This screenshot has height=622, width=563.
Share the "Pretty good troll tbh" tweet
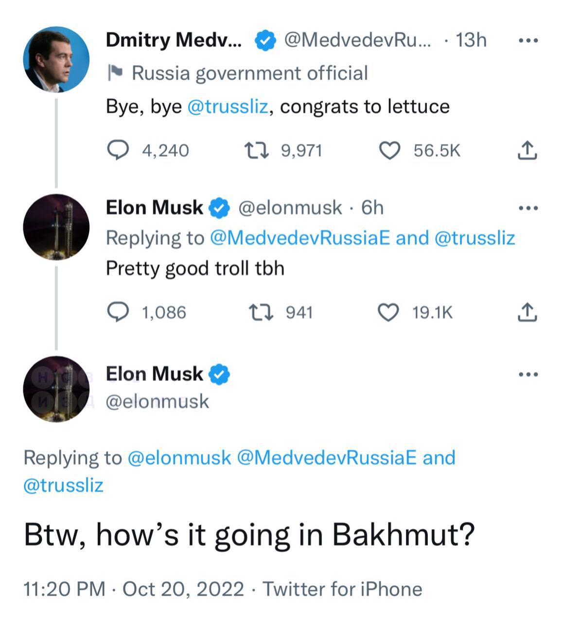[x=527, y=312]
